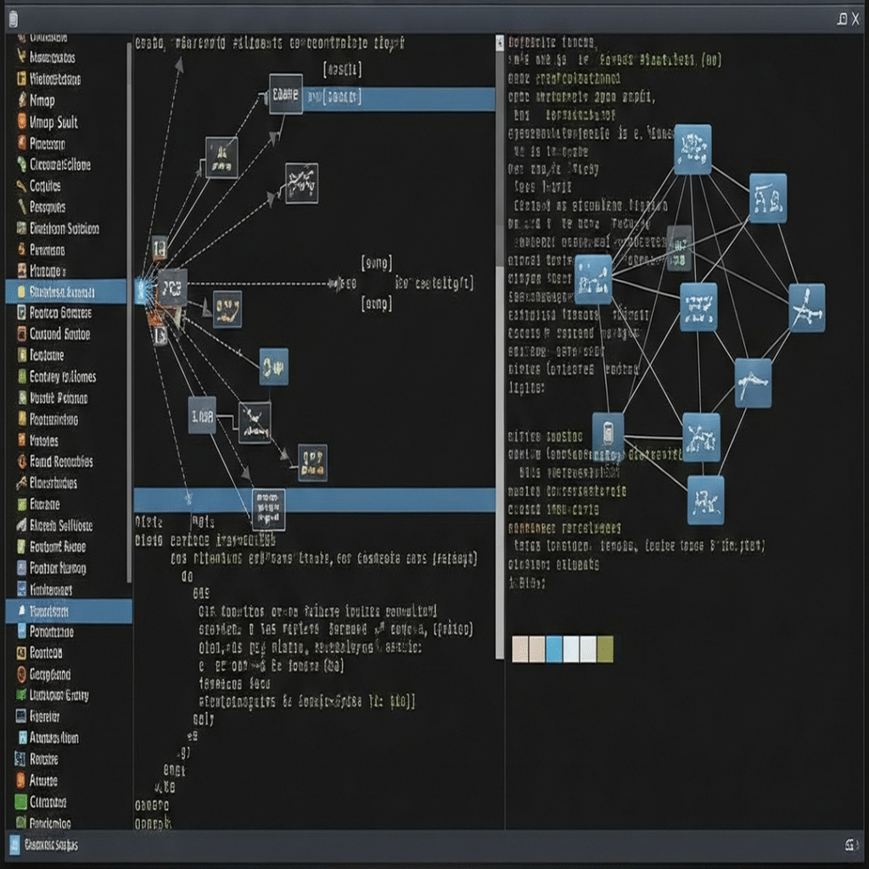Click the center node of the right topology graph
Image resolution: width=869 pixels, height=869 pixels.
pos(698,306)
